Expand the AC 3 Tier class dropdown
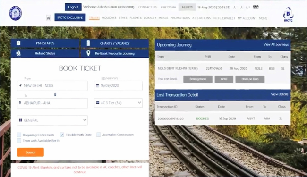Image resolution: width=307 pixels, height=177 pixels. [x=118, y=103]
